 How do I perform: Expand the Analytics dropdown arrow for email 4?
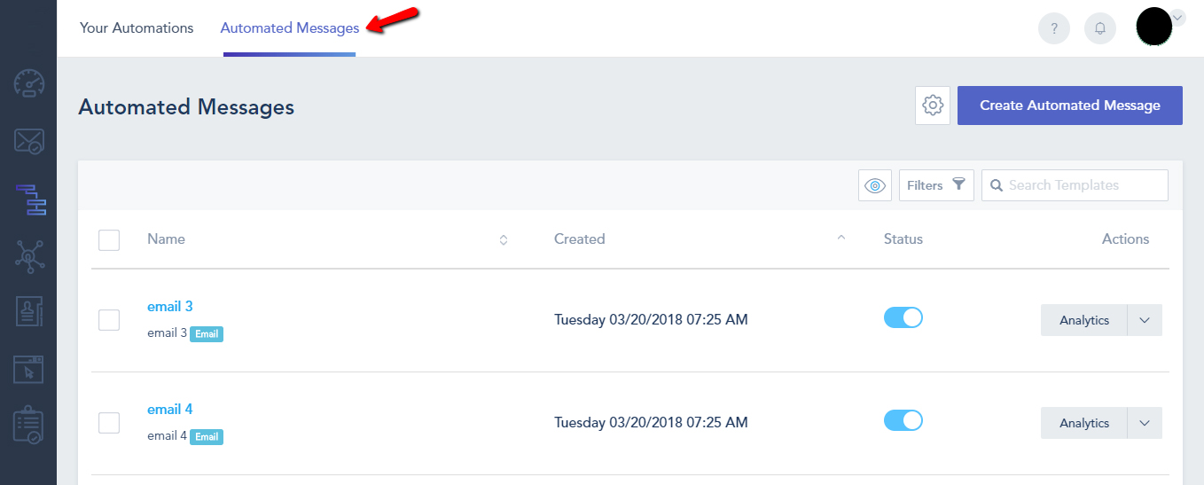(1144, 423)
